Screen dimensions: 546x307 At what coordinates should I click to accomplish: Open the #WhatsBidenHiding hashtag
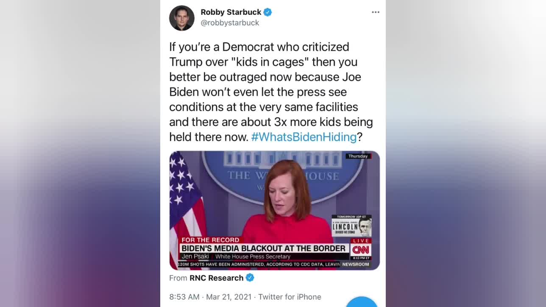(304, 137)
